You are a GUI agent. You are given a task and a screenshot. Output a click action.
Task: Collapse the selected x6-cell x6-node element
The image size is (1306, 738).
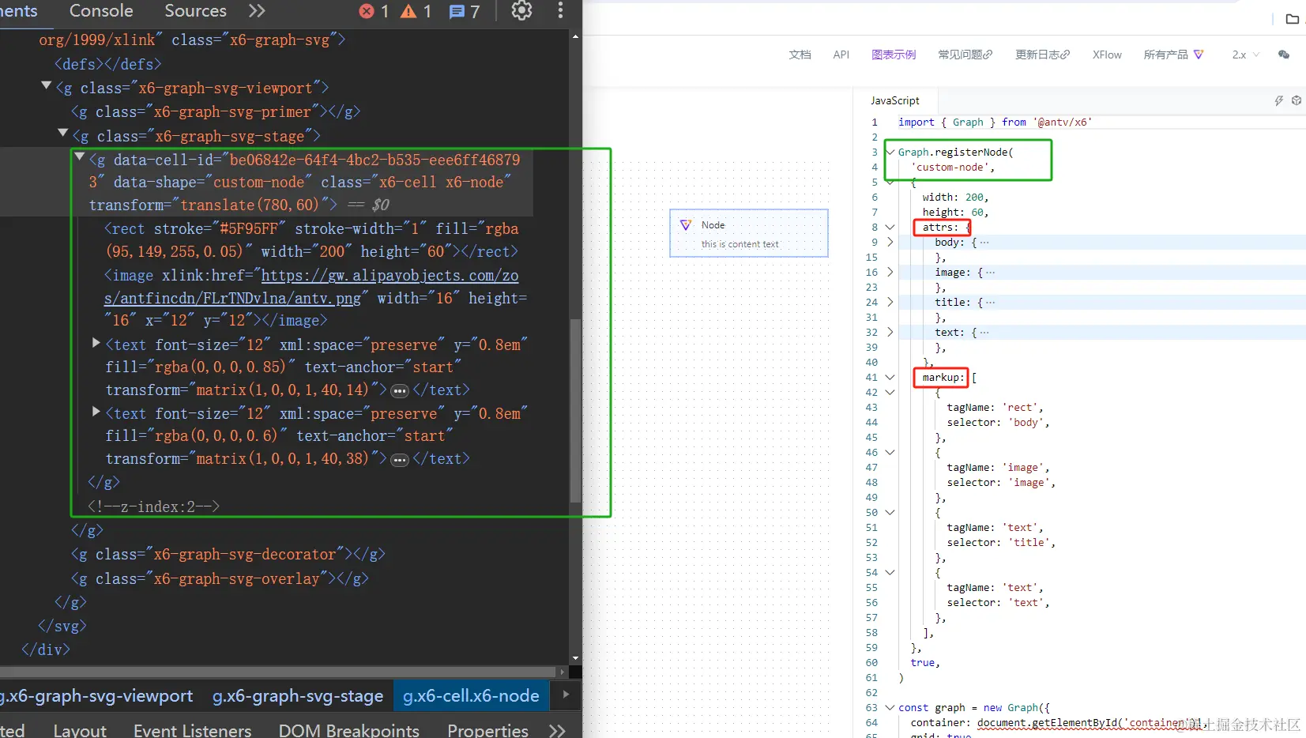(x=80, y=157)
